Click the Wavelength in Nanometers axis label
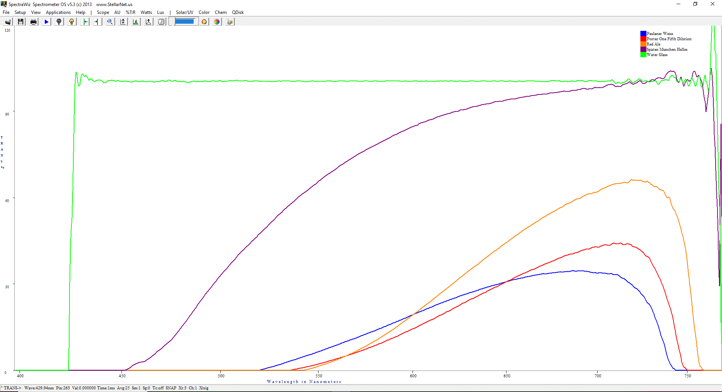 coord(304,381)
